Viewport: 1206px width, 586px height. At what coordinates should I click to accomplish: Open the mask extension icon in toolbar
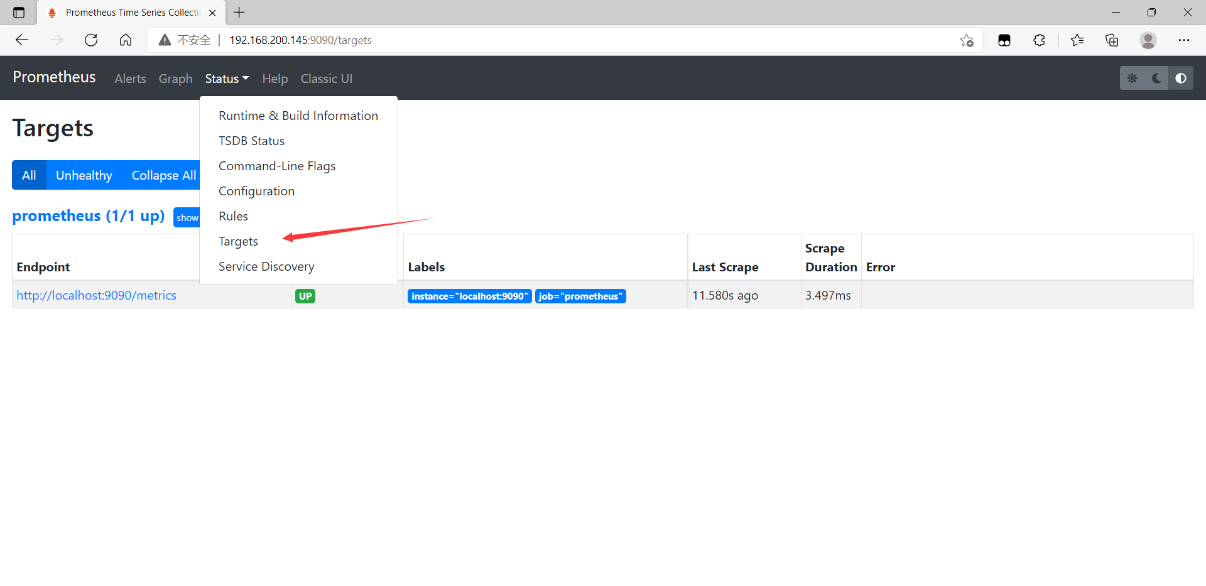click(1004, 40)
